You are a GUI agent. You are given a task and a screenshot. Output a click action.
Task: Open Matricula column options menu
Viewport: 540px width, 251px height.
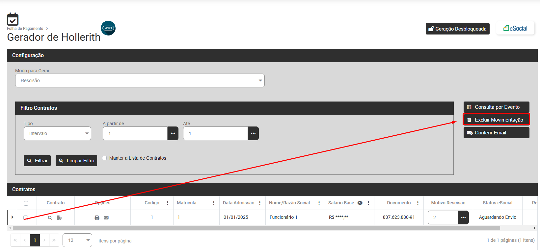214,203
